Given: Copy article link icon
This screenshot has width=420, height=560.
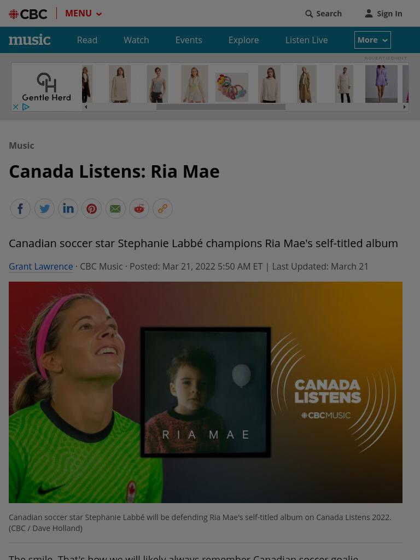Looking at the screenshot, I should (162, 208).
